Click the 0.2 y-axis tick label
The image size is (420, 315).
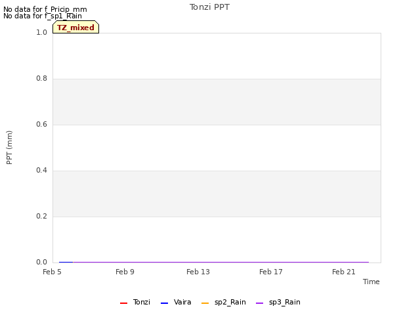coord(41,216)
